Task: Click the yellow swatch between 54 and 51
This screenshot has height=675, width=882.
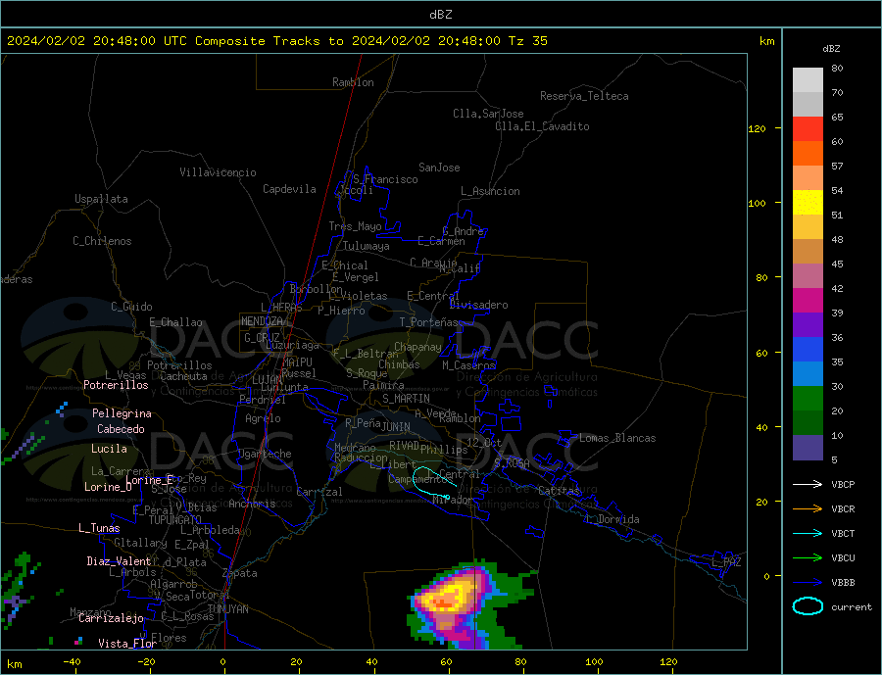Action: coord(808,203)
